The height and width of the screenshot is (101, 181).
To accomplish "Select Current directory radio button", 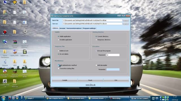I will click(x=96, y=36).
